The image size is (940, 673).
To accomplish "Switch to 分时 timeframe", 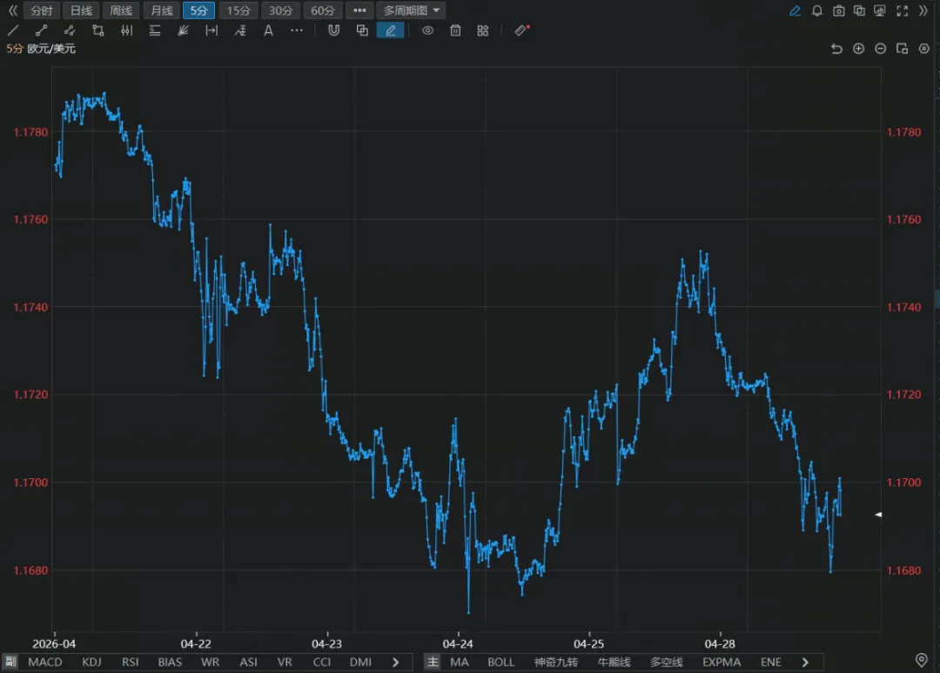I will (x=42, y=10).
